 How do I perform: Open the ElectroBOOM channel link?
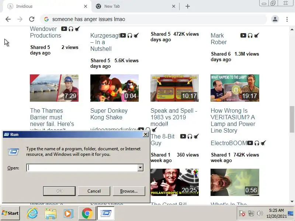[229, 143]
